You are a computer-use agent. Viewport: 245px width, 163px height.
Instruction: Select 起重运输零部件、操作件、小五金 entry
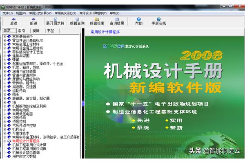point(38,64)
